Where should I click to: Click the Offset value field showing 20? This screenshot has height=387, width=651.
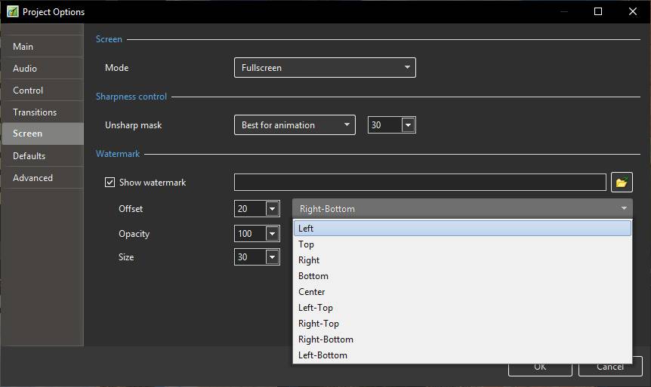coord(250,209)
